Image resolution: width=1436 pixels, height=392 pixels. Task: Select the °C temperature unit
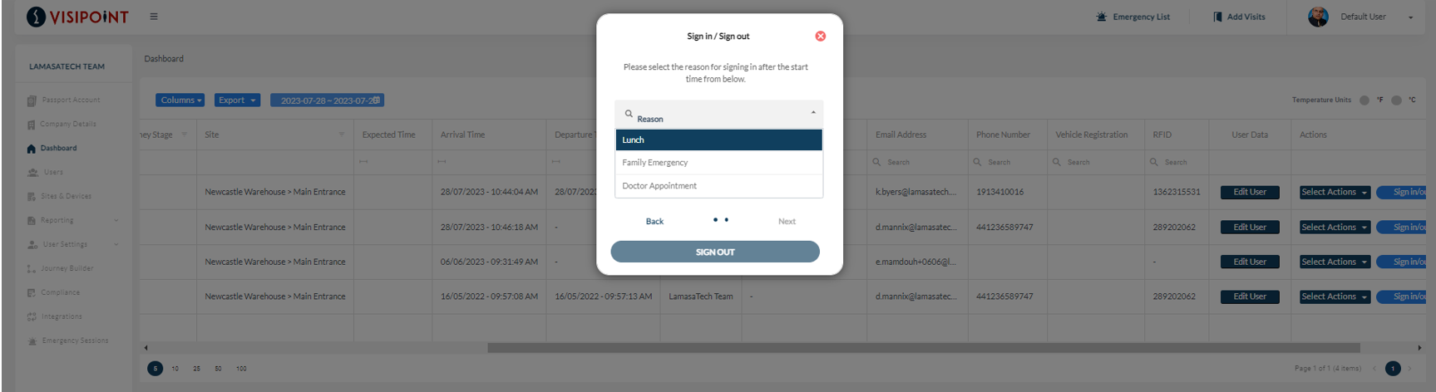1396,100
